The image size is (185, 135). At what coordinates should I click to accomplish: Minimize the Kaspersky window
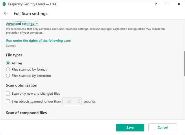167,4
